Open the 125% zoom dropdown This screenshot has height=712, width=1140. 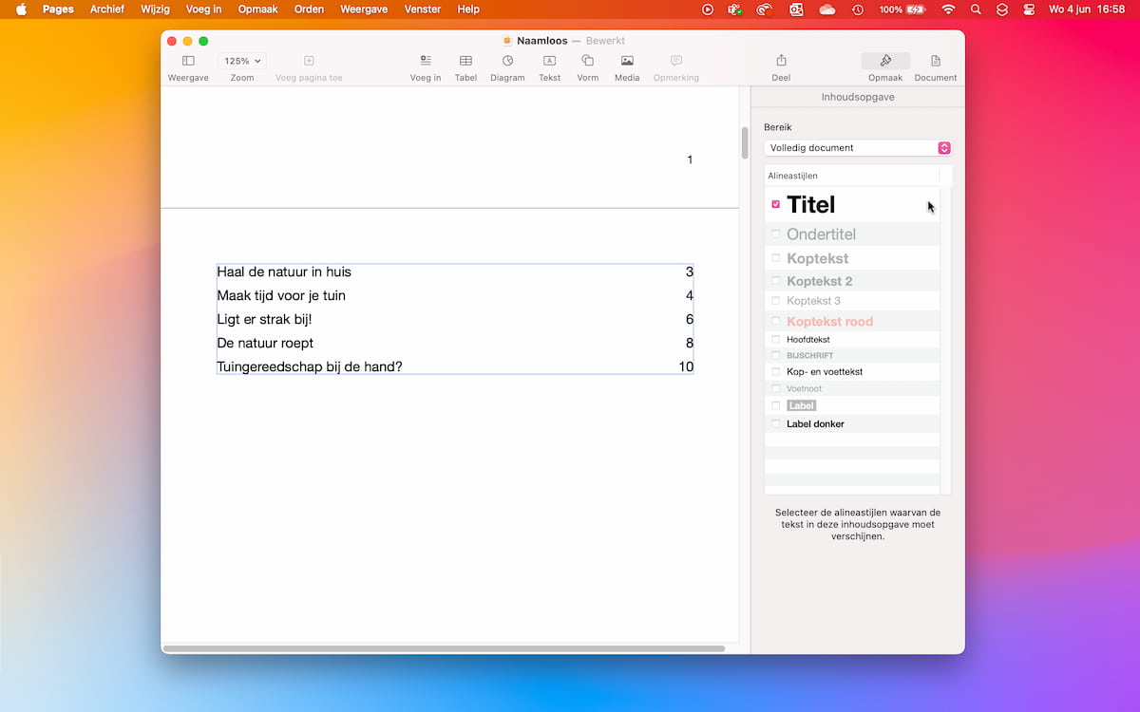(242, 61)
